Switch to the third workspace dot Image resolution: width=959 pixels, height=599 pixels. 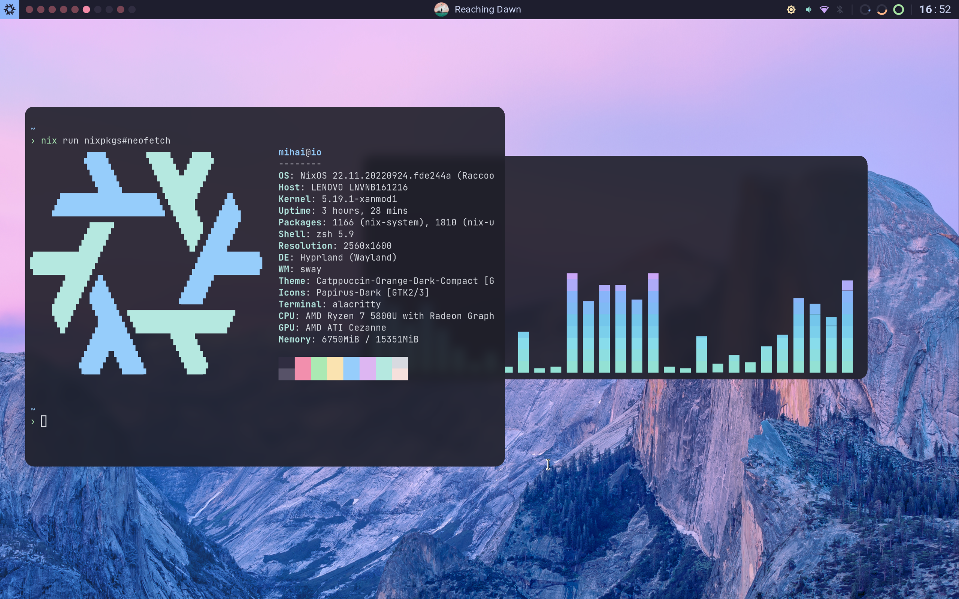tap(52, 9)
